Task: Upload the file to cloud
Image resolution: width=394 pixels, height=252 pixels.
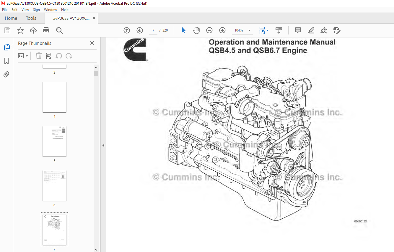Action: pyautogui.click(x=33, y=30)
